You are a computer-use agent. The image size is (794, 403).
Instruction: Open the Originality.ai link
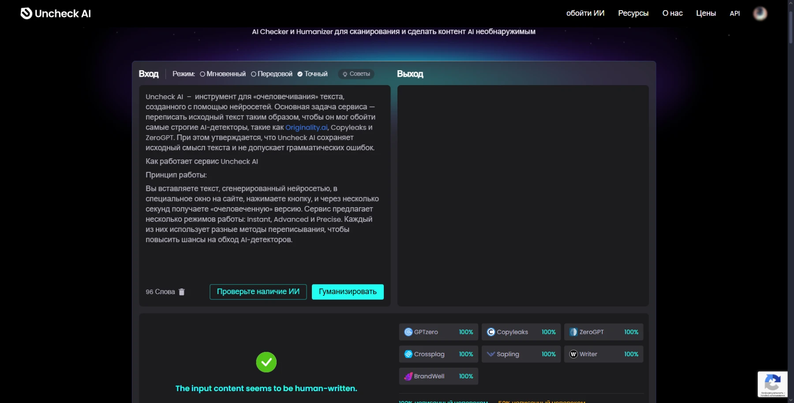click(306, 127)
